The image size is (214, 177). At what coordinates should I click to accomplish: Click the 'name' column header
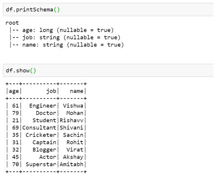pyautogui.click(x=77, y=91)
